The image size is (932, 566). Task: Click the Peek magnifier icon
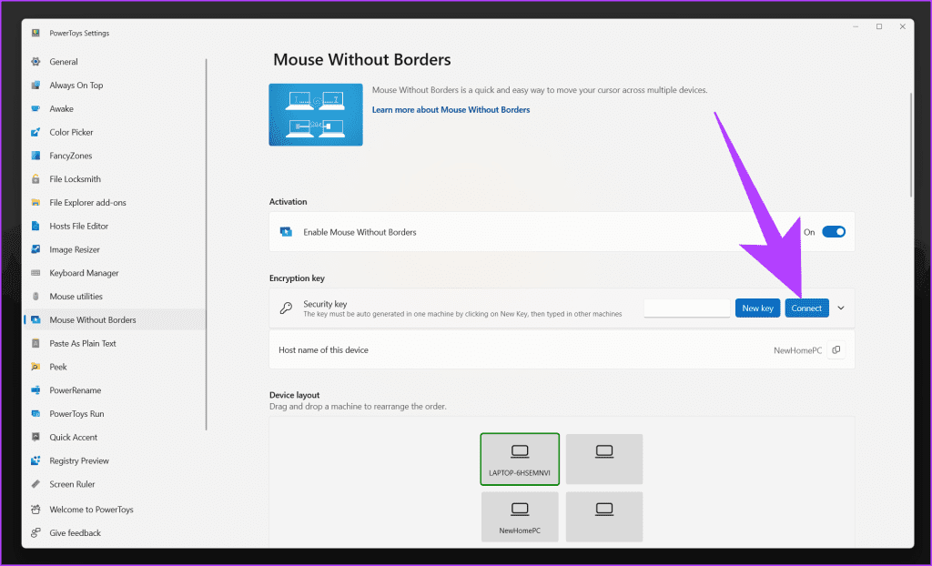35,367
